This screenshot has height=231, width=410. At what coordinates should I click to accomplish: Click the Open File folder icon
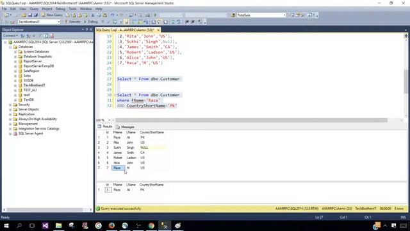pyautogui.click(x=24, y=15)
